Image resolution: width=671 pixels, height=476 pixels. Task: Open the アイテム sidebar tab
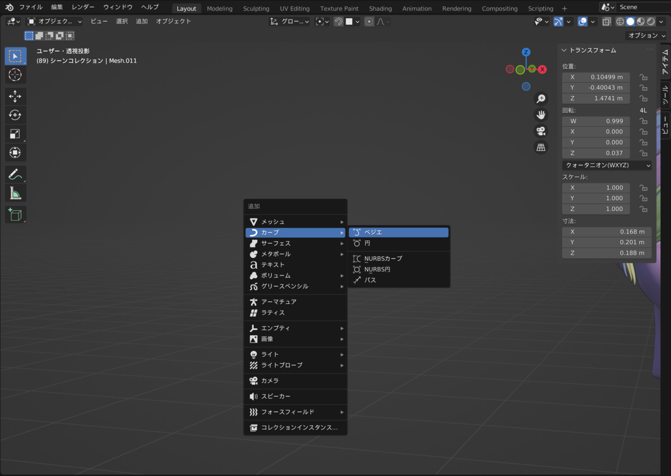[x=664, y=62]
